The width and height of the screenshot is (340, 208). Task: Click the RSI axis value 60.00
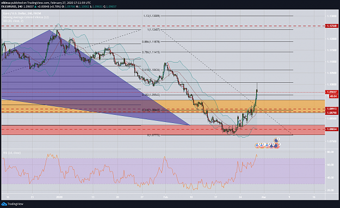(x=330, y=165)
